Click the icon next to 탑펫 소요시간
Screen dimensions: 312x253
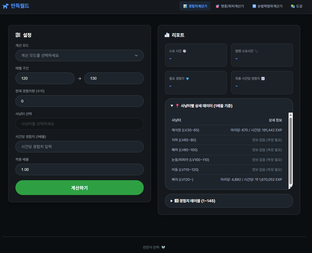pyautogui.click(x=256, y=51)
